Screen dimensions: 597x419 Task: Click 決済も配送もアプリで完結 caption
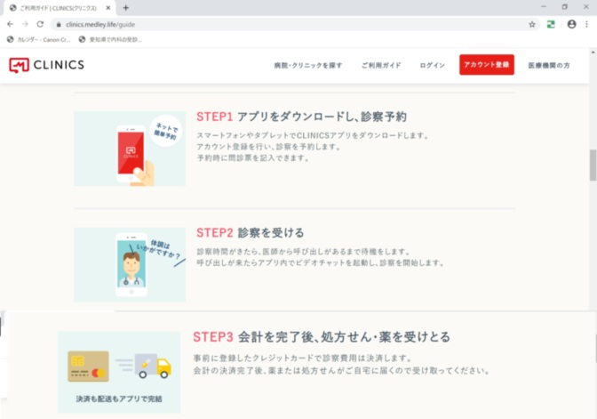click(119, 399)
